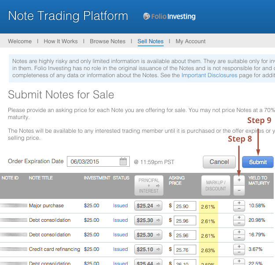Increase Major purchase asking price with plus

tap(239, 203)
